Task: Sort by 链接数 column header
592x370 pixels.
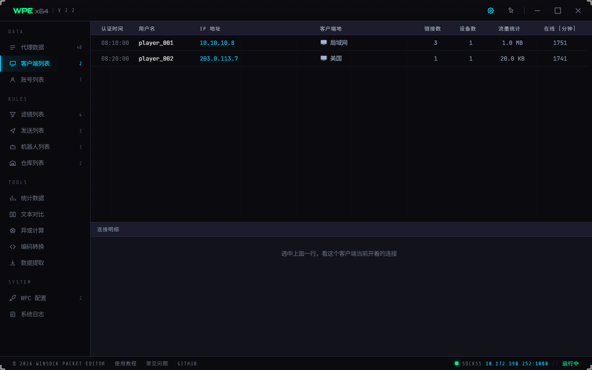Action: [x=432, y=29]
